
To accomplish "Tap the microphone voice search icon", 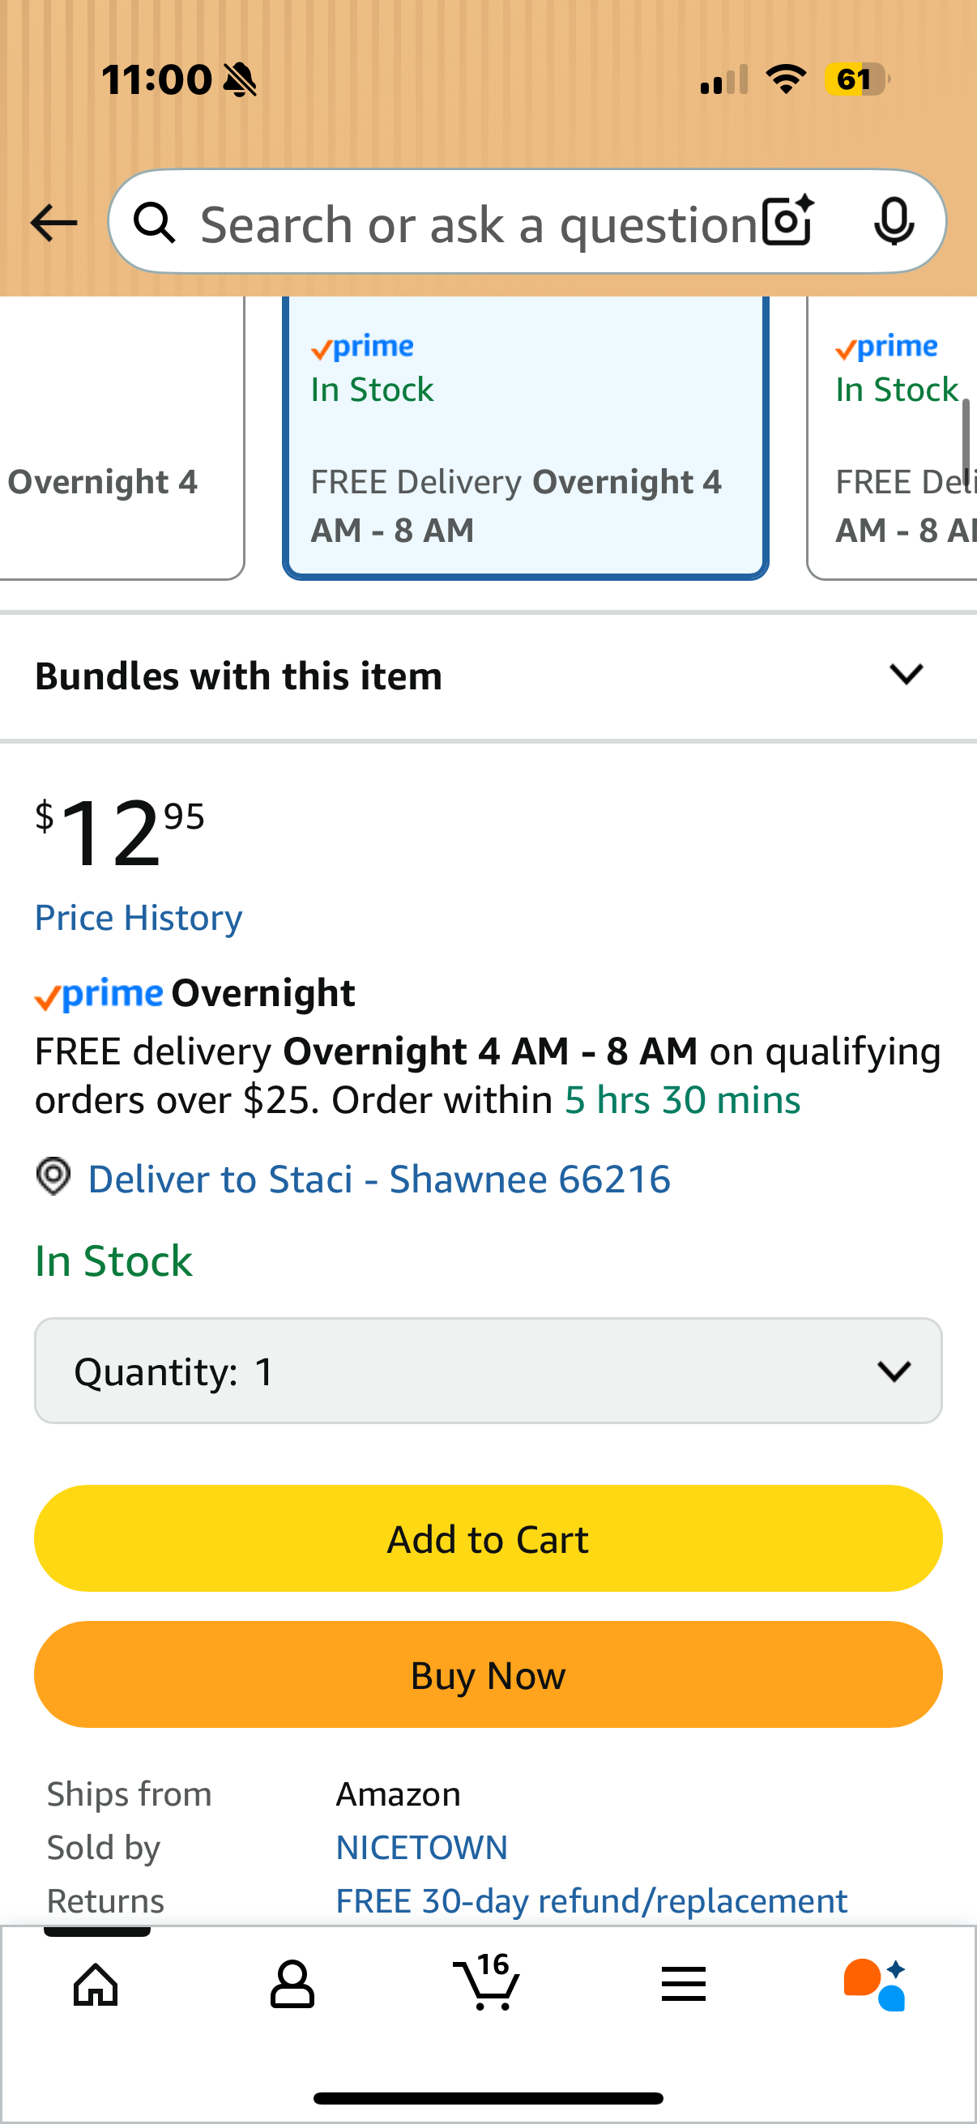I will (x=894, y=221).
